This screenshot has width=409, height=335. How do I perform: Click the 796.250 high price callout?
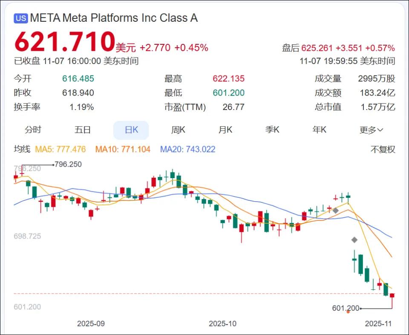[x=68, y=165]
